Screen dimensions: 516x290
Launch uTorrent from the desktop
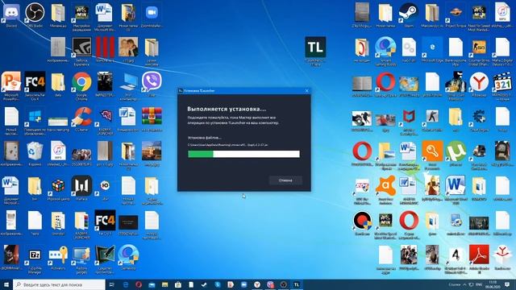(x=456, y=154)
